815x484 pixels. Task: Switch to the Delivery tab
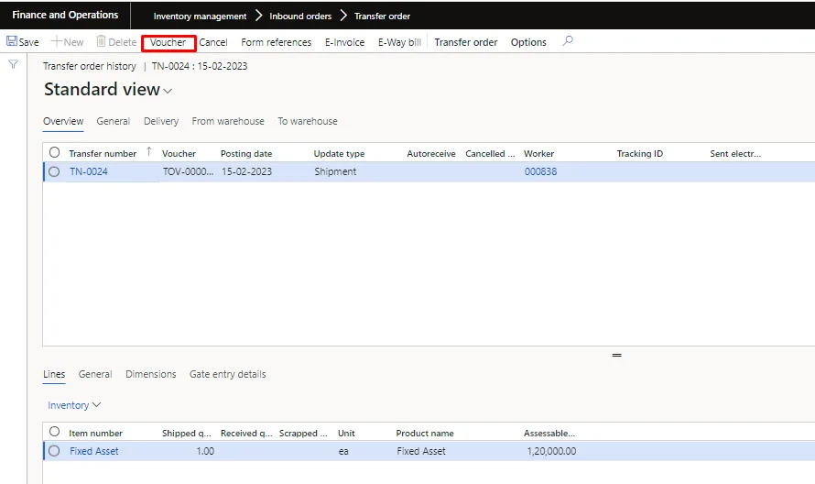pos(161,121)
